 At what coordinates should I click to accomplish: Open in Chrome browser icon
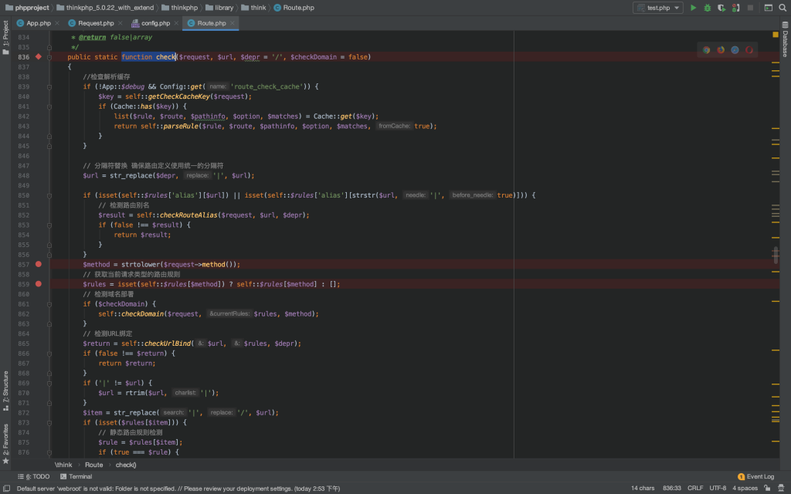click(x=706, y=50)
